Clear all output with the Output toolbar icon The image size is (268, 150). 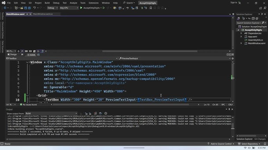coord(95,113)
